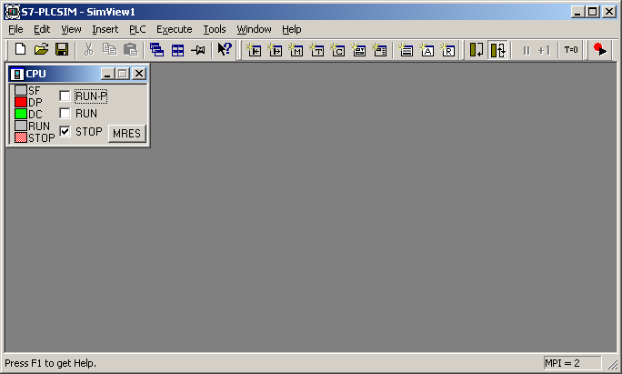Click the CPU window title icon
Screen dimensions: 622x374
16,74
